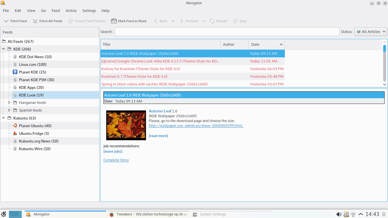Screen dimensions: 388x218
Task: Click the Reload icon
Action: (212, 21)
